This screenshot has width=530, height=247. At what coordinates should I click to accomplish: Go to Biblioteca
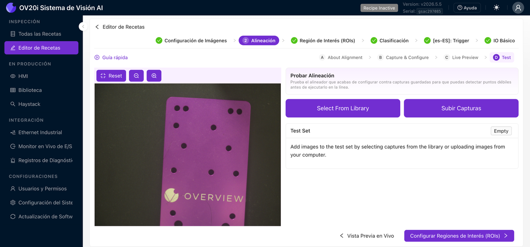coord(42,90)
